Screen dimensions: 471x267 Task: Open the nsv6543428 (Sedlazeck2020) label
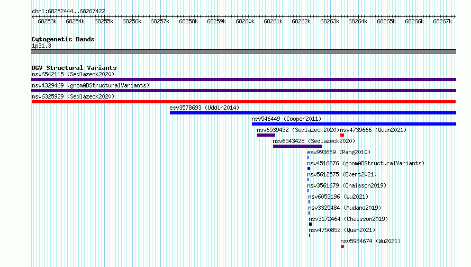coord(314,141)
